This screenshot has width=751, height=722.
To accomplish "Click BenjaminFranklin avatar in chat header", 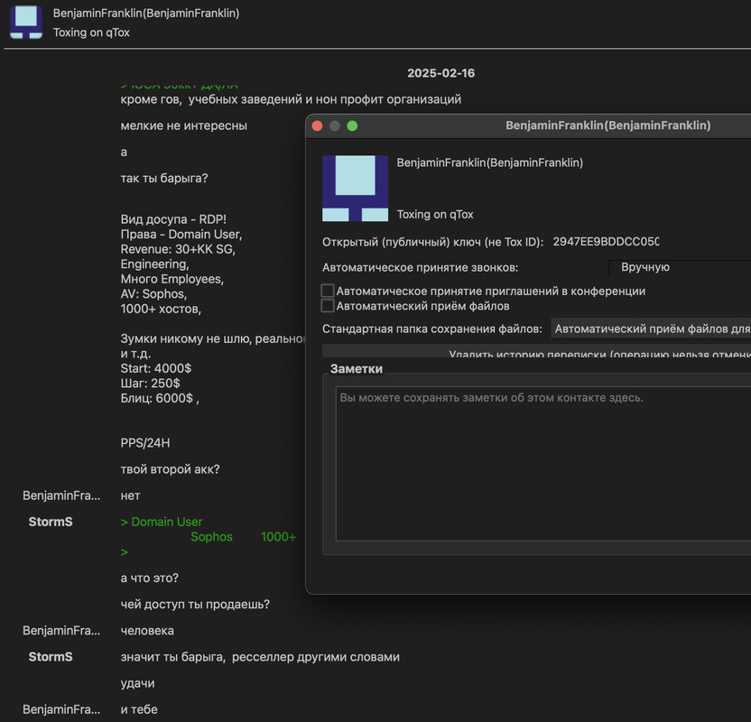I will pyautogui.click(x=26, y=23).
